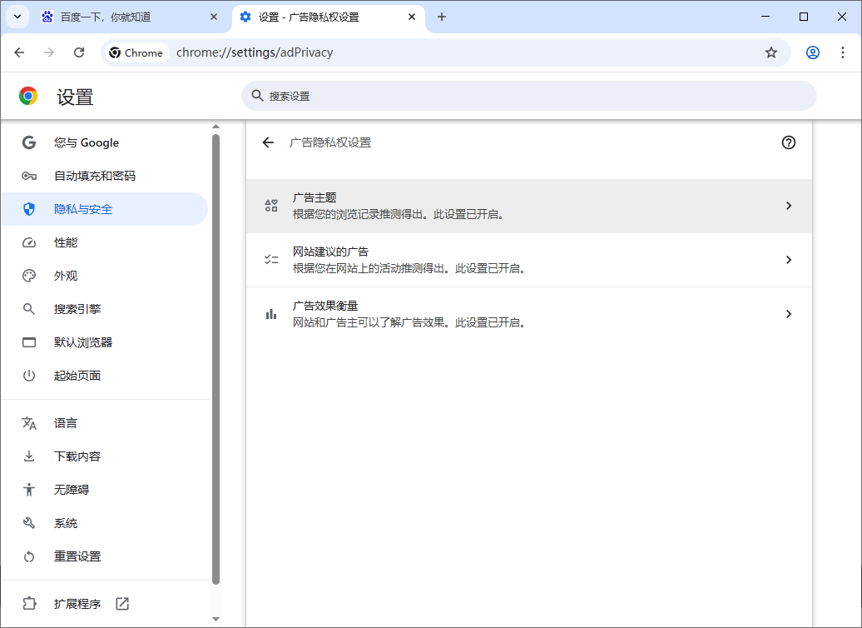Open the Chrome profile account icon
862x628 pixels.
tap(812, 52)
